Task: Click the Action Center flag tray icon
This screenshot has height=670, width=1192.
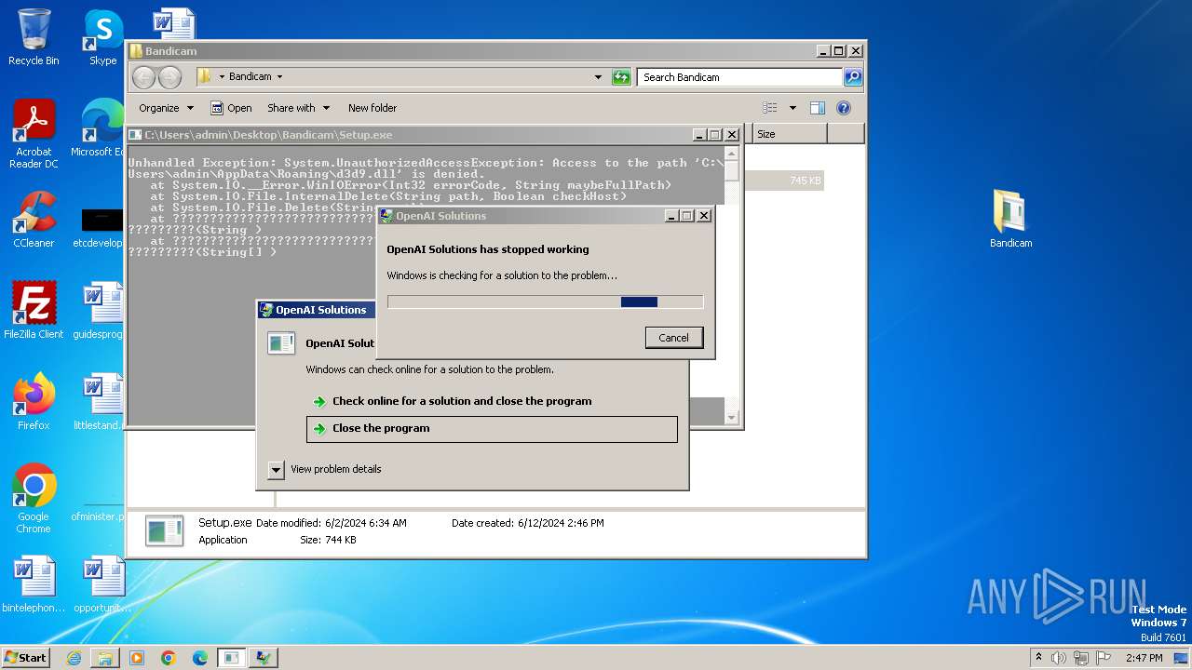Action: [x=1104, y=658]
